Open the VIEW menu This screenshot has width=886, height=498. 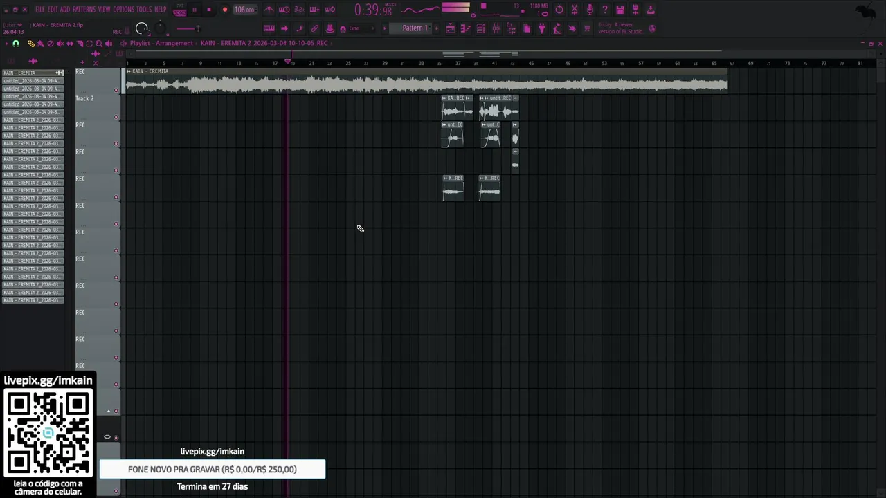tap(104, 10)
